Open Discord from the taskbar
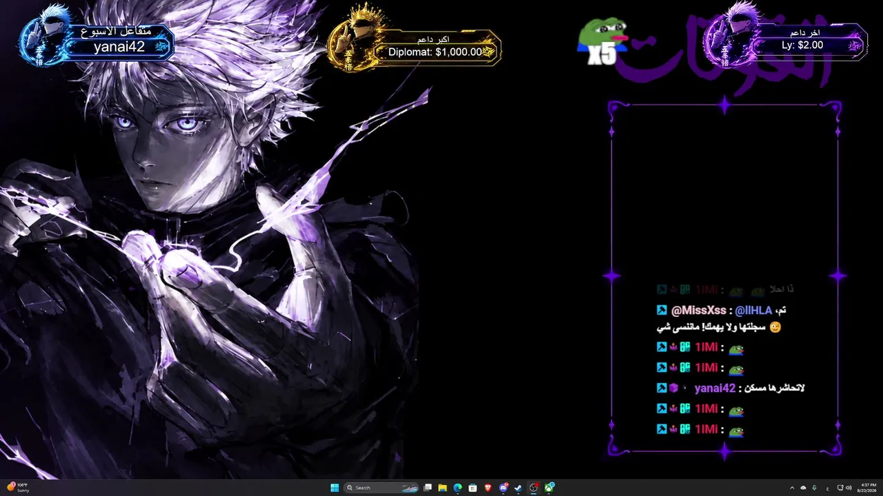883x496 pixels. tap(504, 488)
